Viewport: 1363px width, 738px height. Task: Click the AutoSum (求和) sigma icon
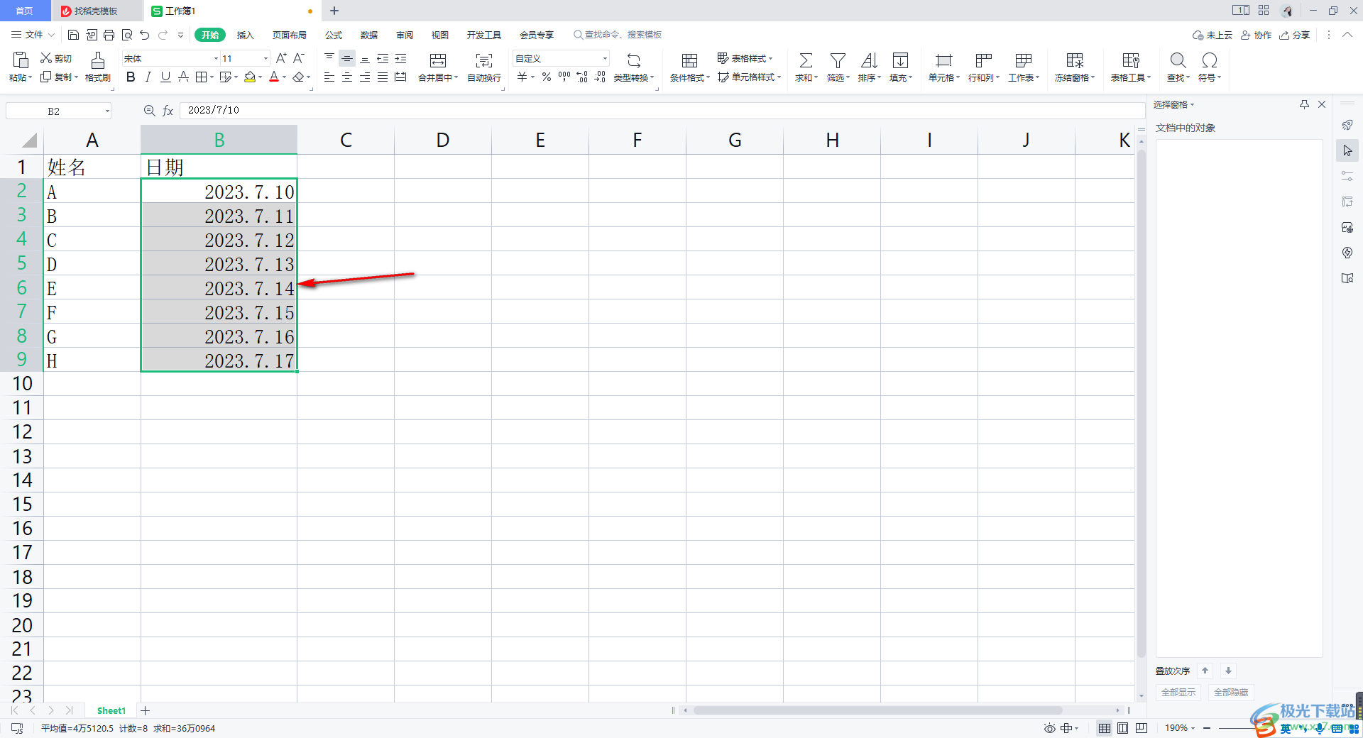806,60
